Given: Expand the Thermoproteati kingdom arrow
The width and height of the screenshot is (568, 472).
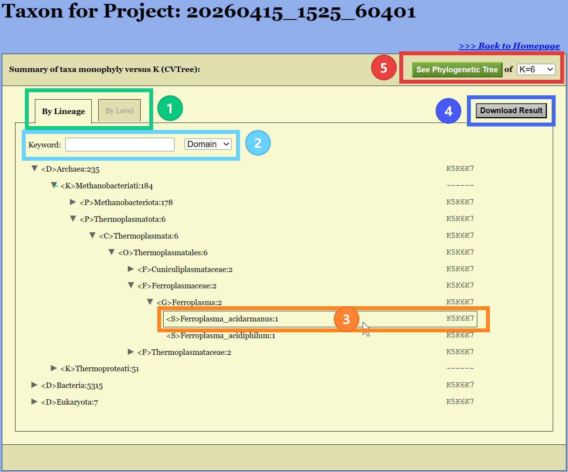Looking at the screenshot, I should [x=54, y=368].
